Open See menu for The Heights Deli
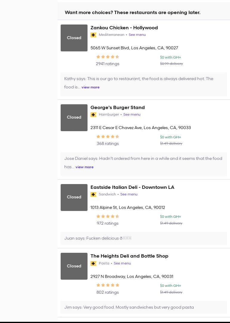230x323 pixels. [122, 263]
